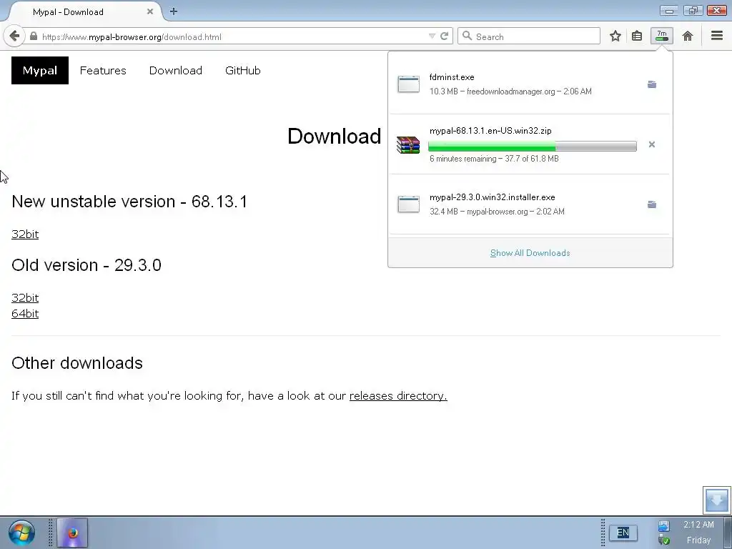732x549 pixels.
Task: Download 32bit of unstable version 68.13.1
Action: [x=25, y=234]
